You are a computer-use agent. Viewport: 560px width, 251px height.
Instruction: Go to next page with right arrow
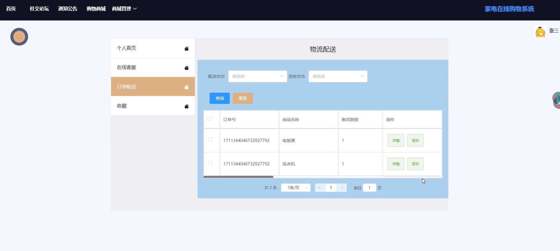pyautogui.click(x=342, y=188)
